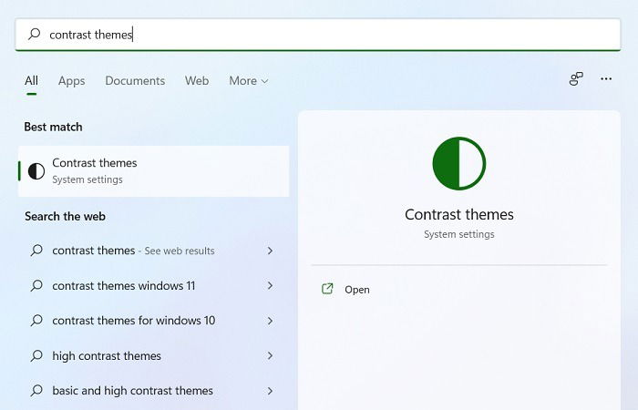Click inside the search text field
The image size is (638, 410).
click(317, 35)
